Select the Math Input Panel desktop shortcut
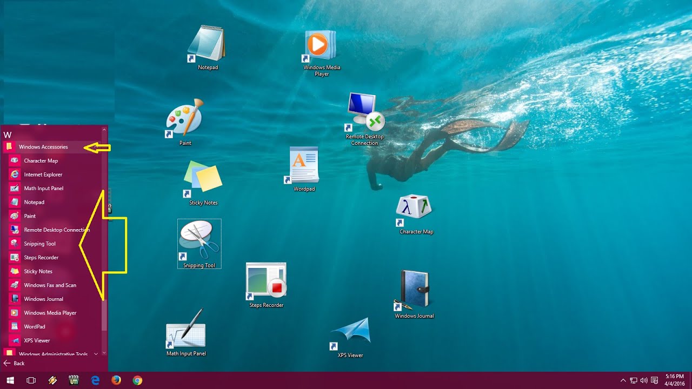 coord(185,332)
